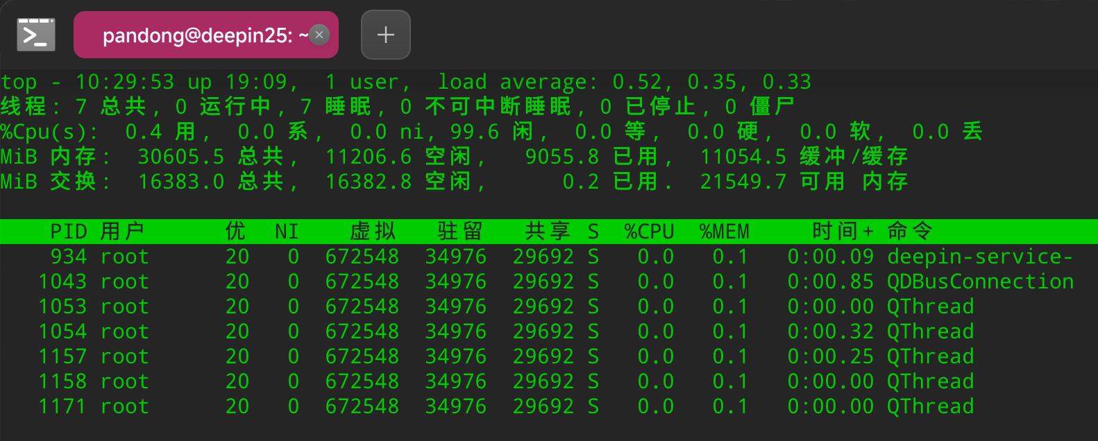Click the time value 0:00.32
The height and width of the screenshot is (441, 1098).
(x=831, y=331)
